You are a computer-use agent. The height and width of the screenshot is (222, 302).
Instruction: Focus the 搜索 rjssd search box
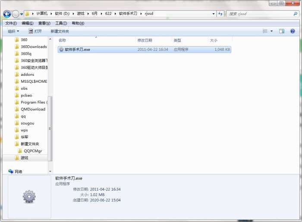(260, 14)
